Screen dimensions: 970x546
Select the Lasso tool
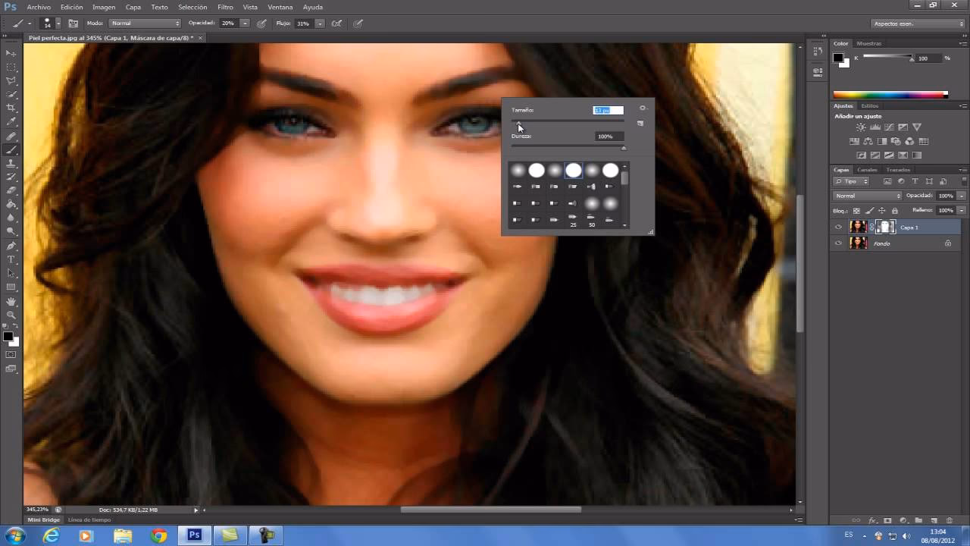pos(11,81)
